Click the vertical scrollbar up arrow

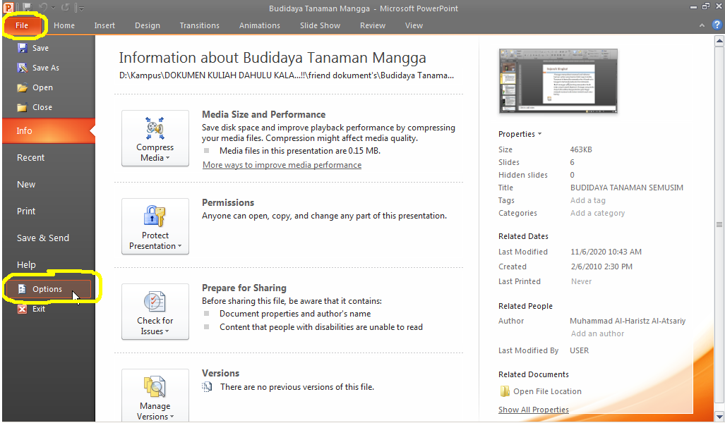(x=719, y=41)
